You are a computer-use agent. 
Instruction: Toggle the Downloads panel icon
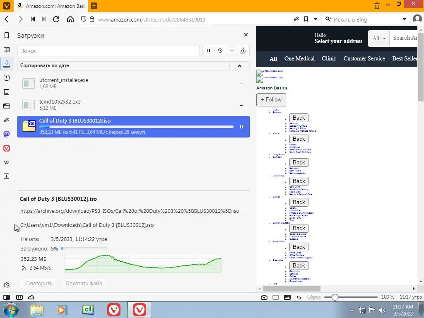[x=7, y=64]
